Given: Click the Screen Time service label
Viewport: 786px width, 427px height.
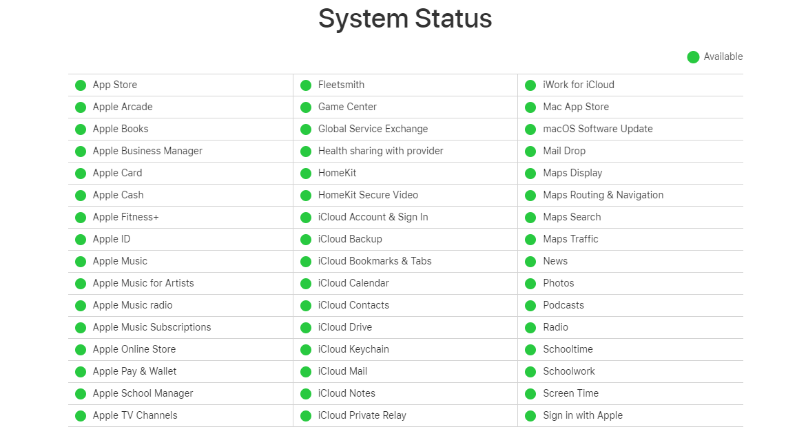Looking at the screenshot, I should pyautogui.click(x=570, y=393).
